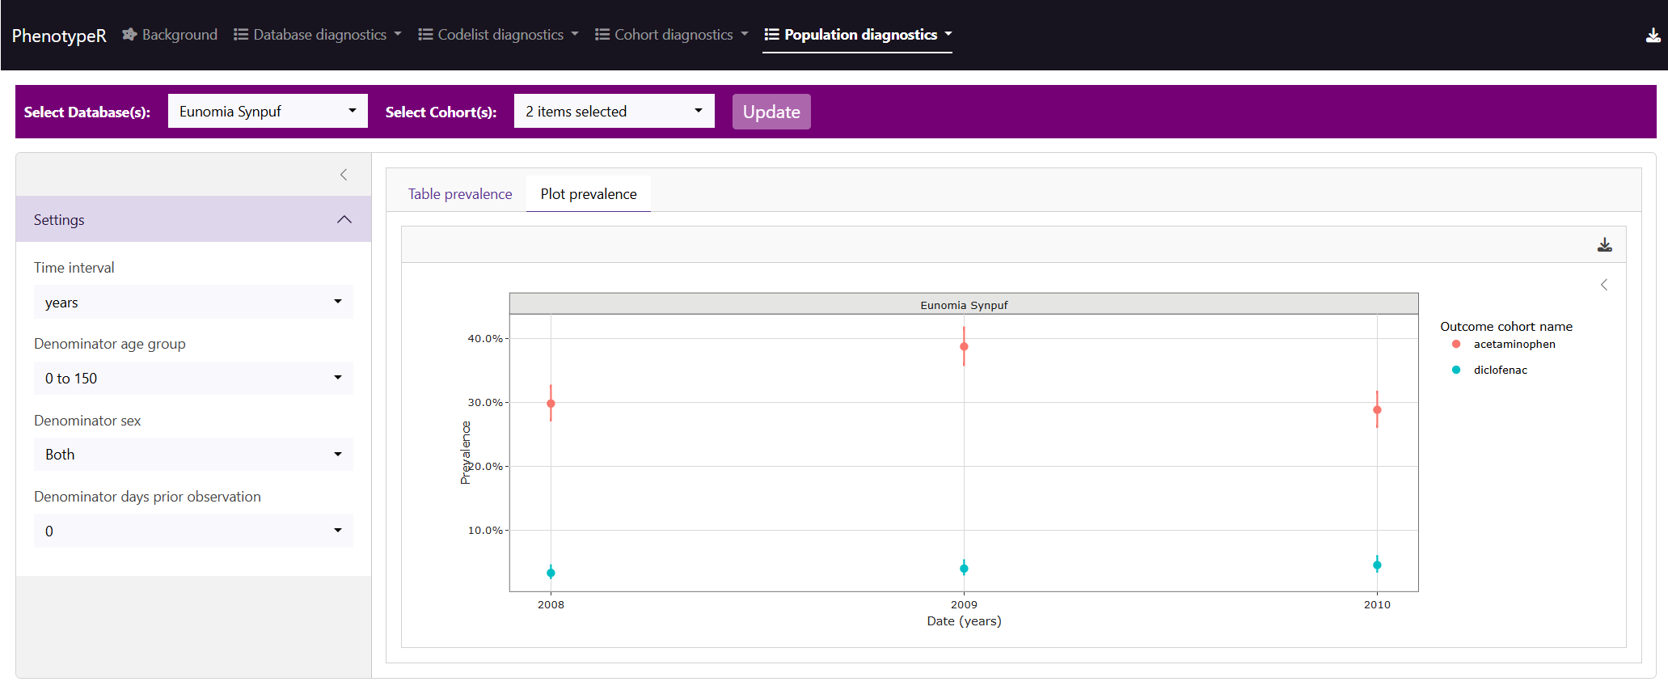Toggle diclofenac series in legend
The image size is (1668, 686).
tap(1499, 371)
